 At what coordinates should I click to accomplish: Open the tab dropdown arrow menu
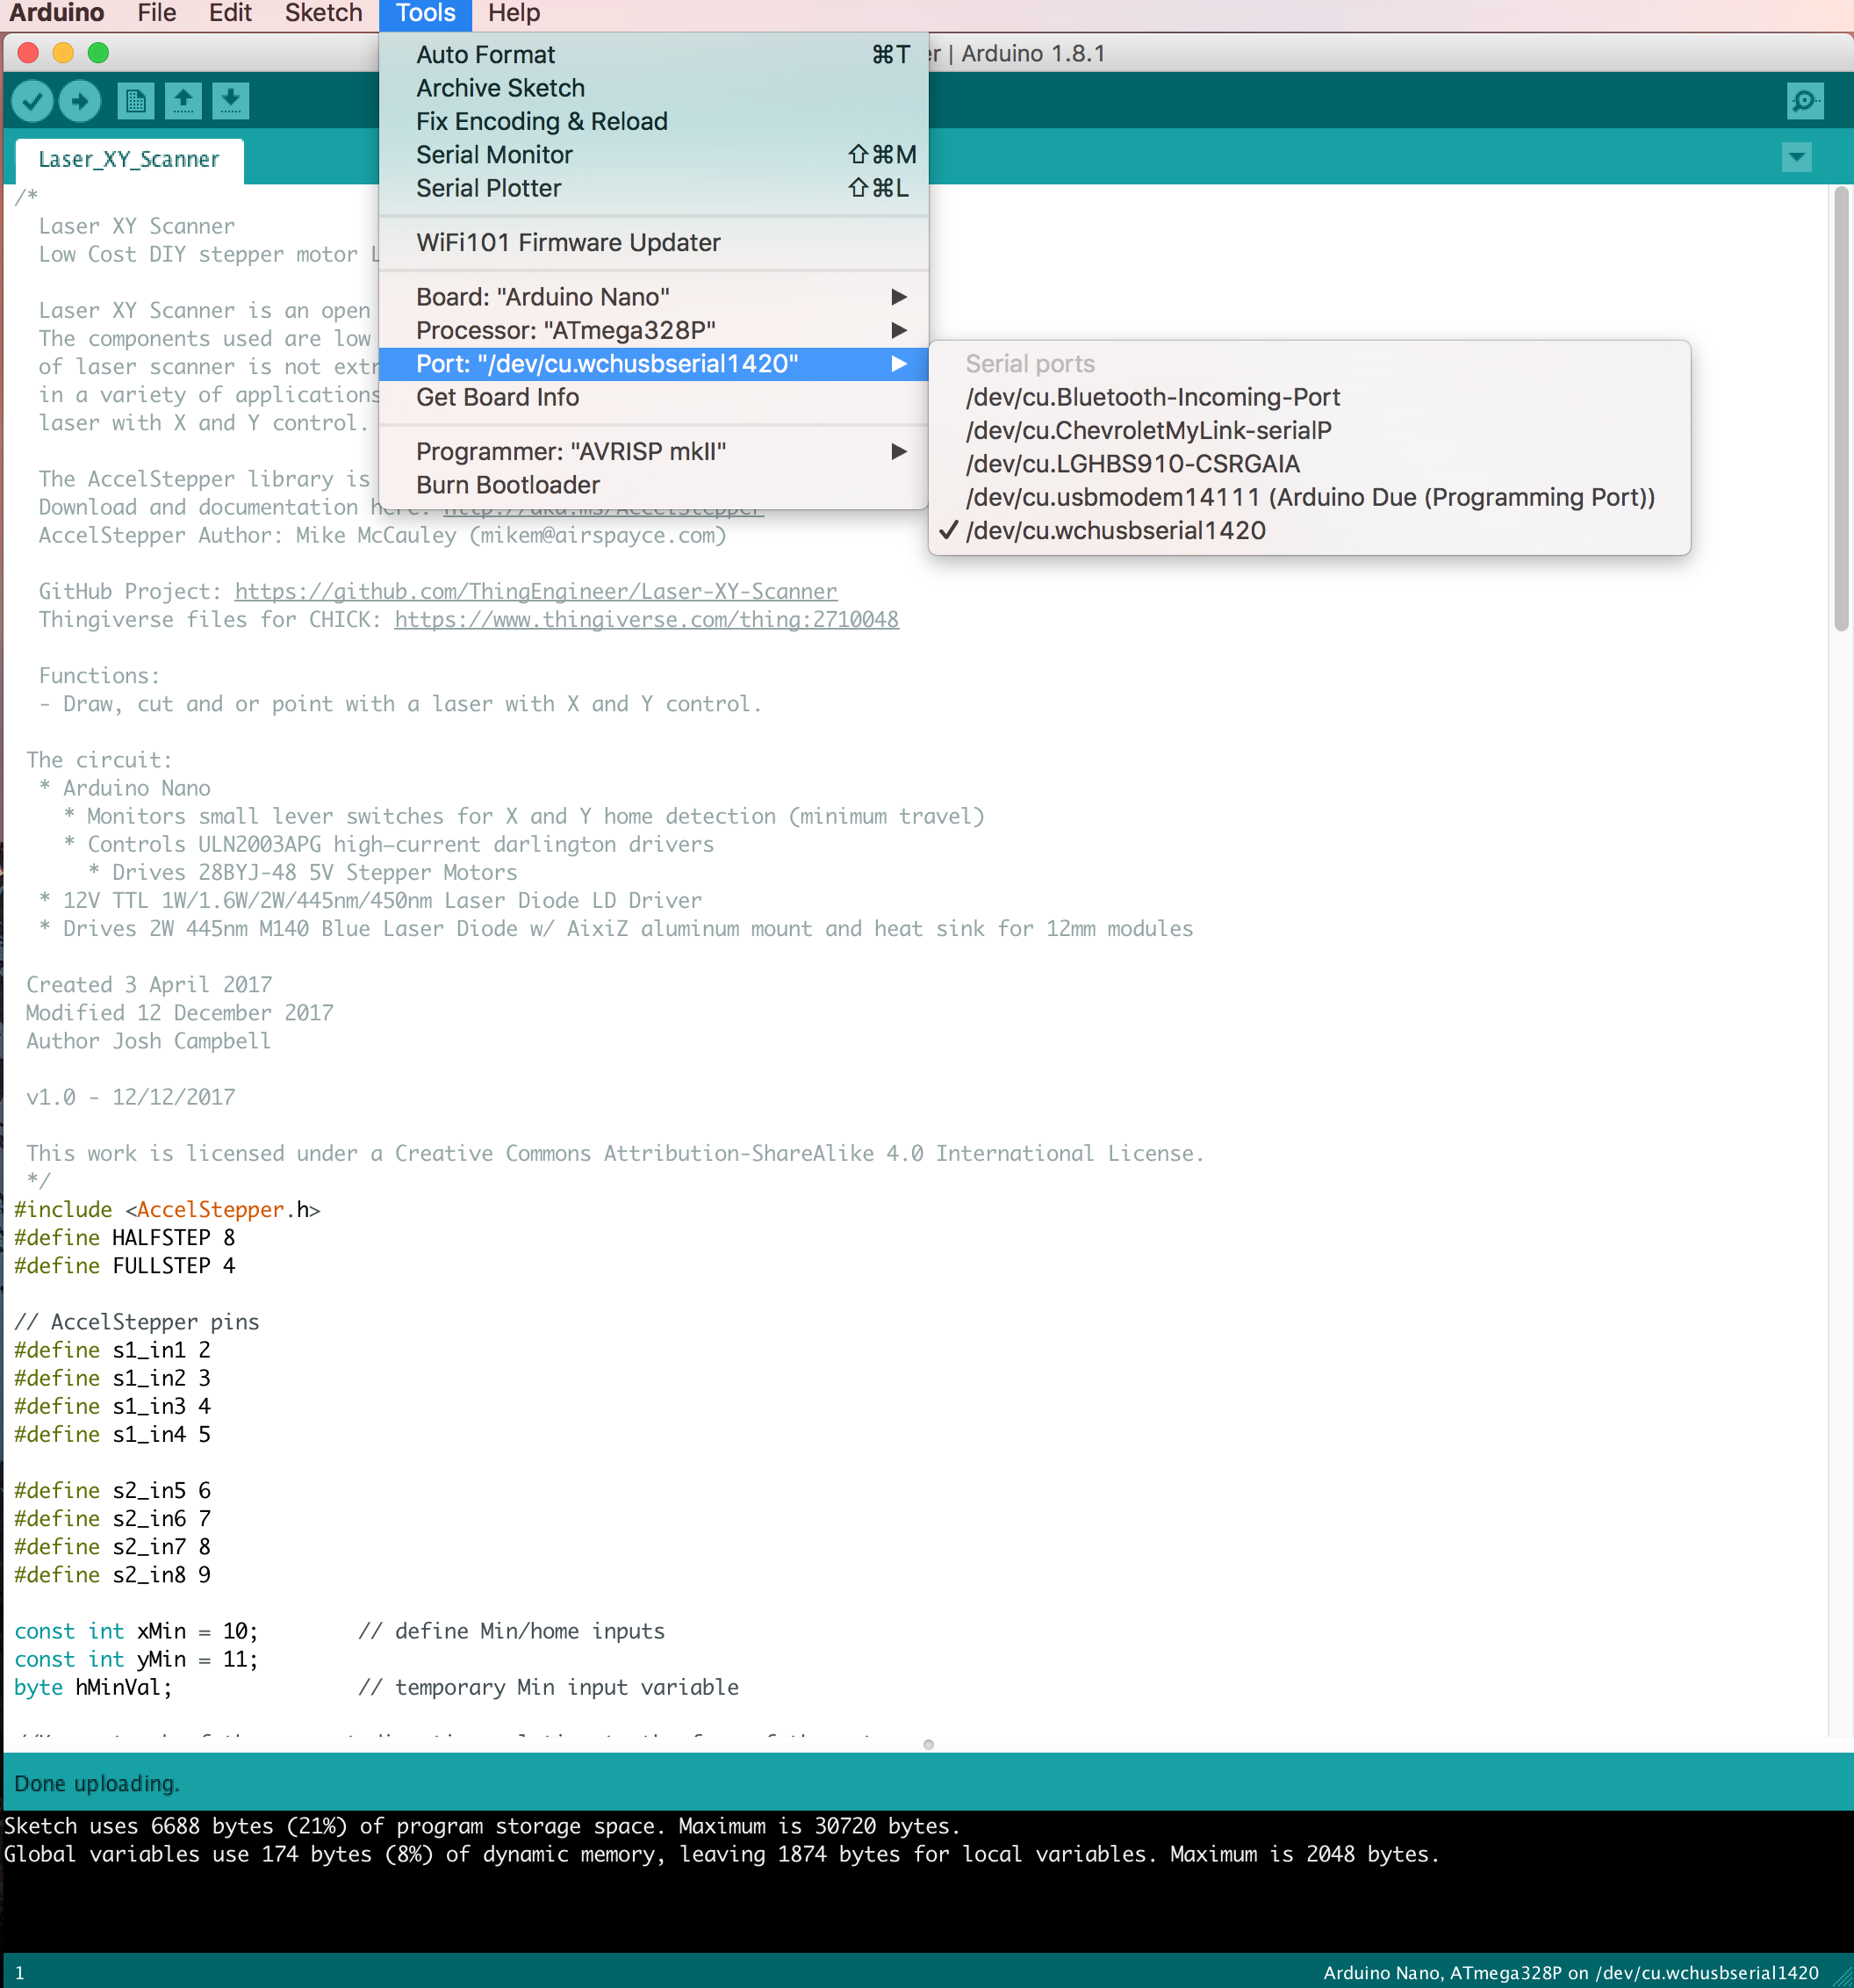point(1796,157)
